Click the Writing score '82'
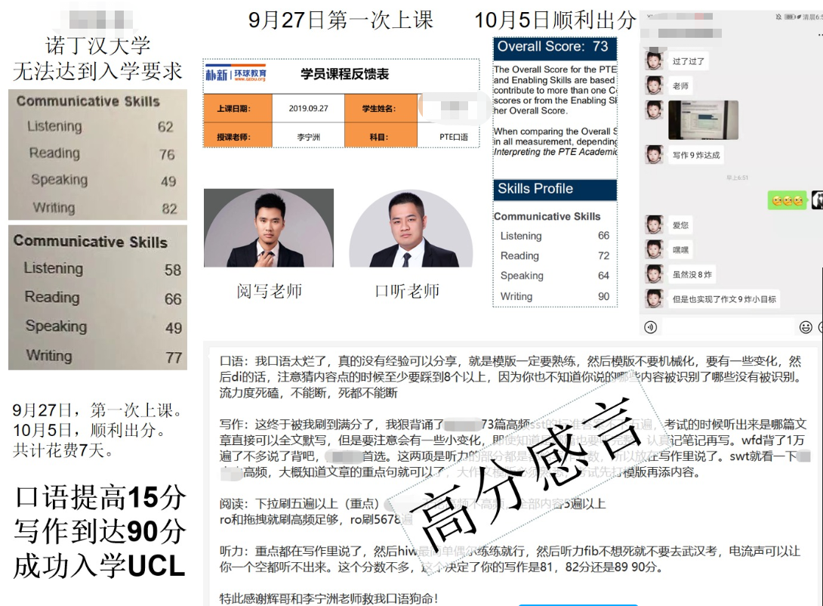 [x=169, y=209]
